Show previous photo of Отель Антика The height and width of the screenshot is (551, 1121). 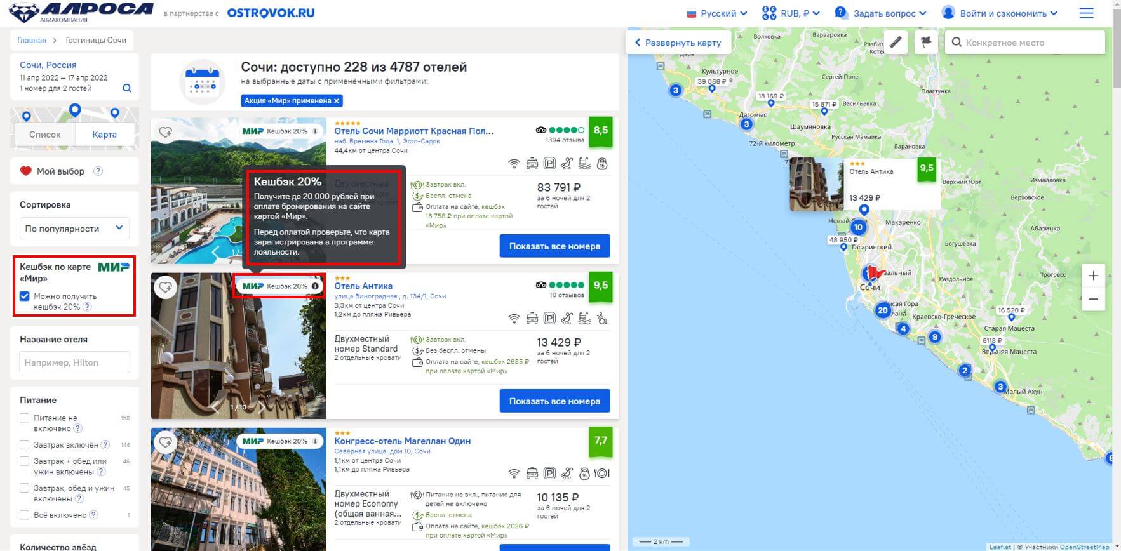click(215, 407)
